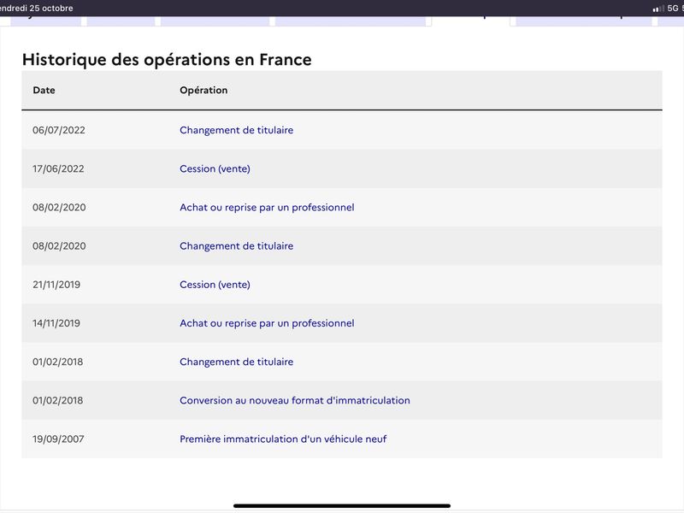Tap the home indicator bar at bottom
This screenshot has width=684, height=513.
pos(342,506)
